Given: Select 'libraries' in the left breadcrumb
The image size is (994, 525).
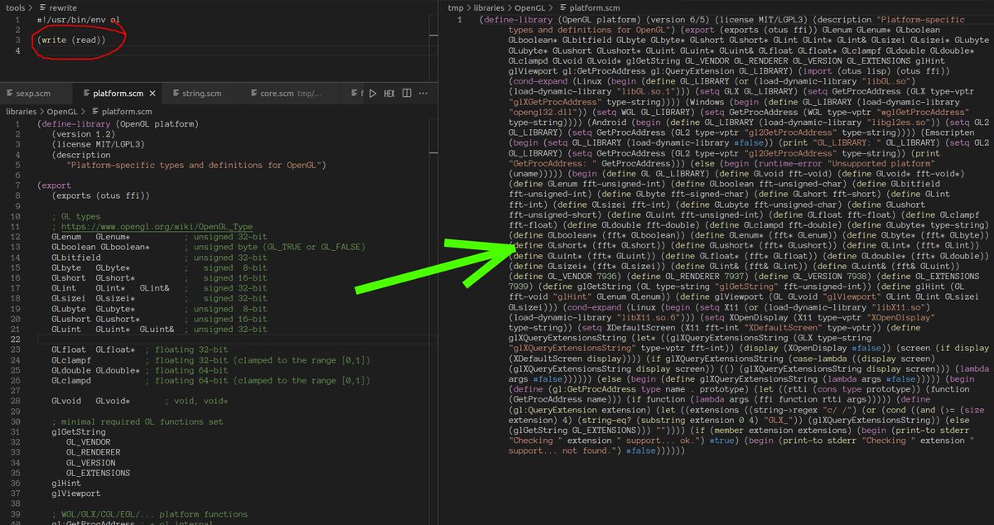Looking at the screenshot, I should [x=21, y=111].
